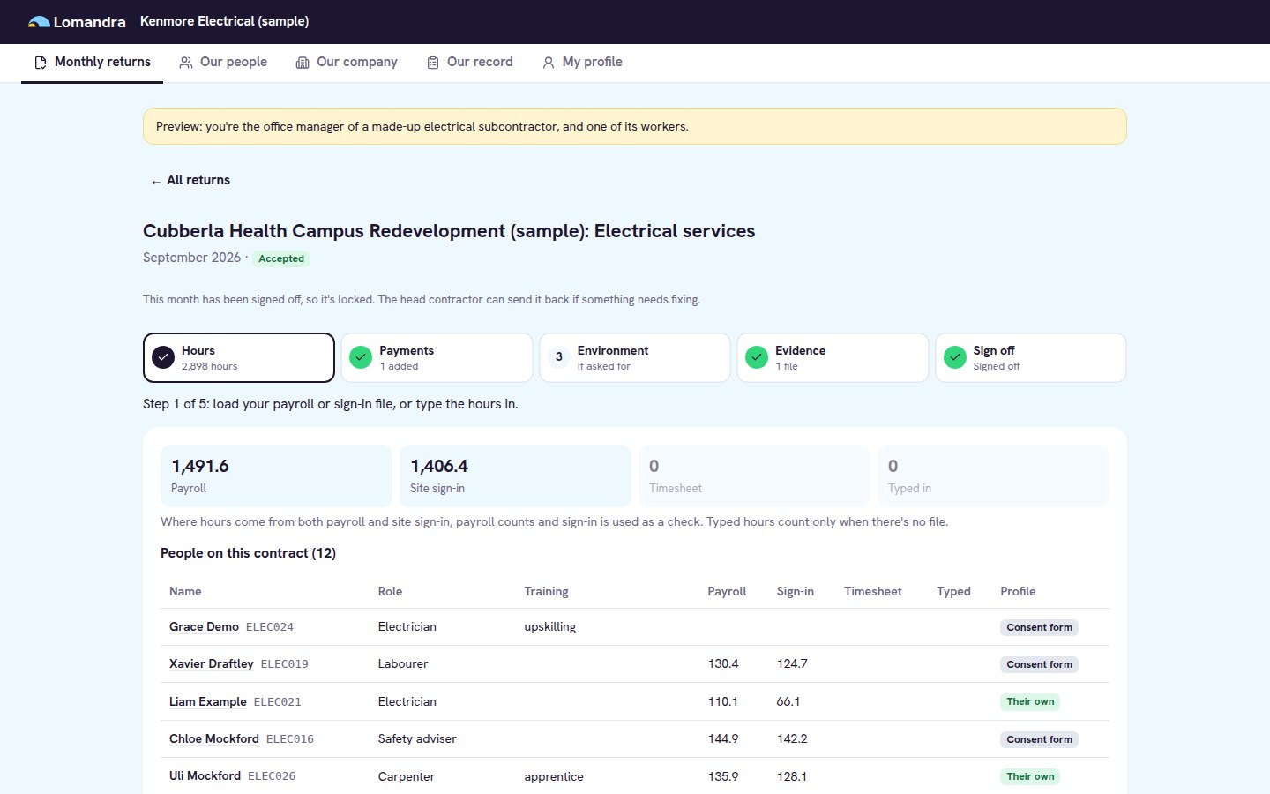Open Grace Demo's profile link
The width and height of the screenshot is (1270, 794).
pos(204,627)
